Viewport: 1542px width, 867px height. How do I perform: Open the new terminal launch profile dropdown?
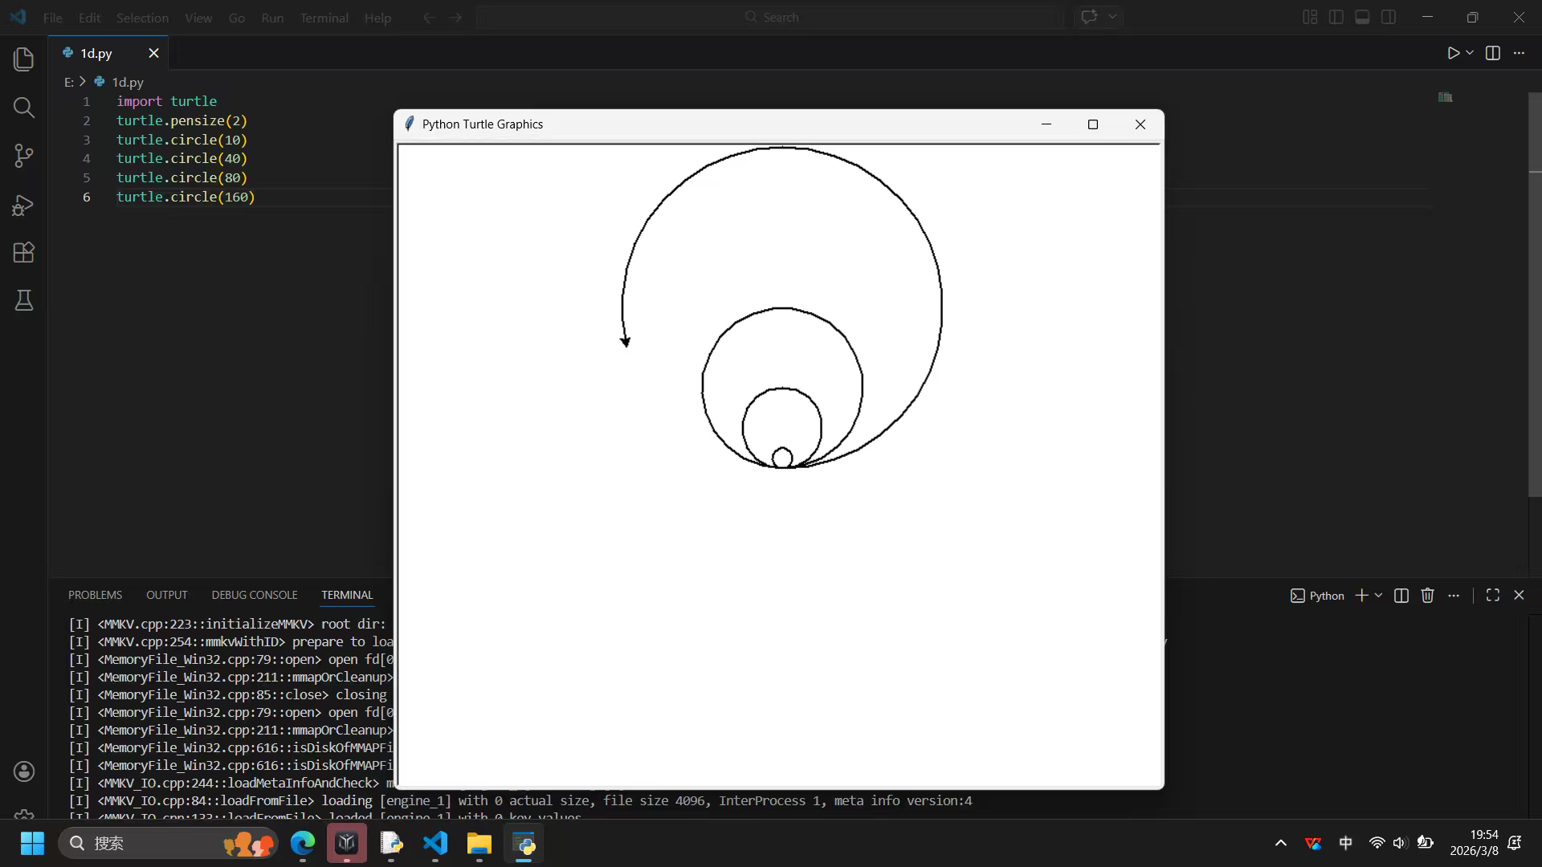pyautogui.click(x=1378, y=595)
